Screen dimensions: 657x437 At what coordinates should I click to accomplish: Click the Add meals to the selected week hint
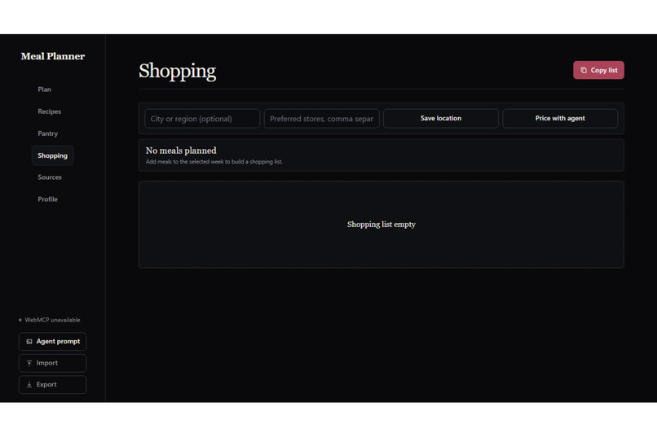(x=214, y=162)
